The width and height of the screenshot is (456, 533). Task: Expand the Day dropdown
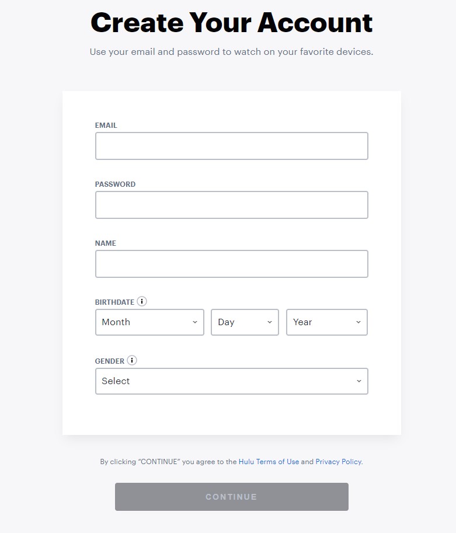click(x=245, y=322)
